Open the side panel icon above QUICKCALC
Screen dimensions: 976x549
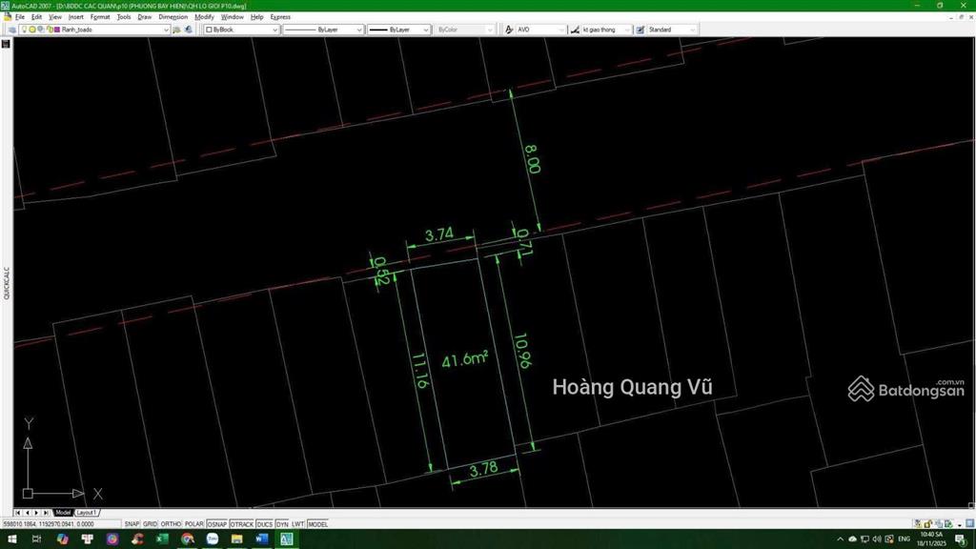pyautogui.click(x=6, y=44)
